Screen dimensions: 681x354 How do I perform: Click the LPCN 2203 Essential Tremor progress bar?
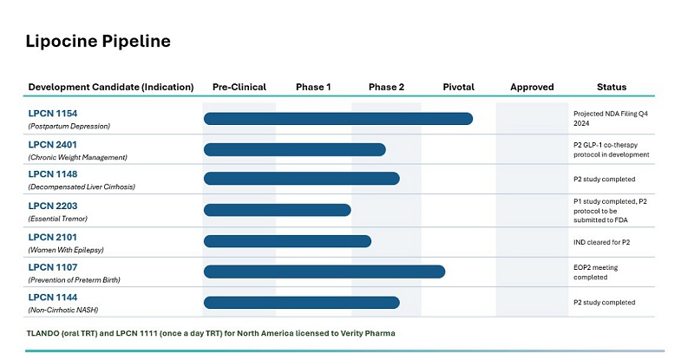(x=278, y=210)
